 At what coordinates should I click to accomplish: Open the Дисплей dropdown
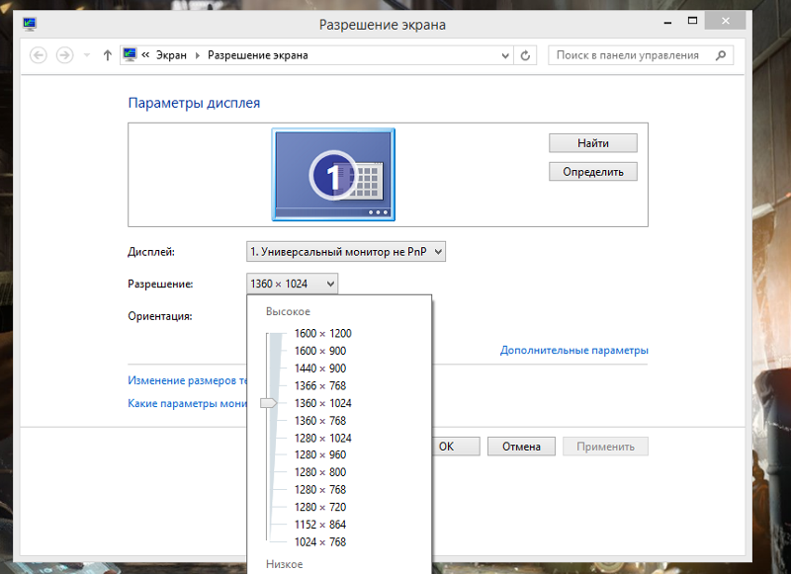tap(345, 252)
